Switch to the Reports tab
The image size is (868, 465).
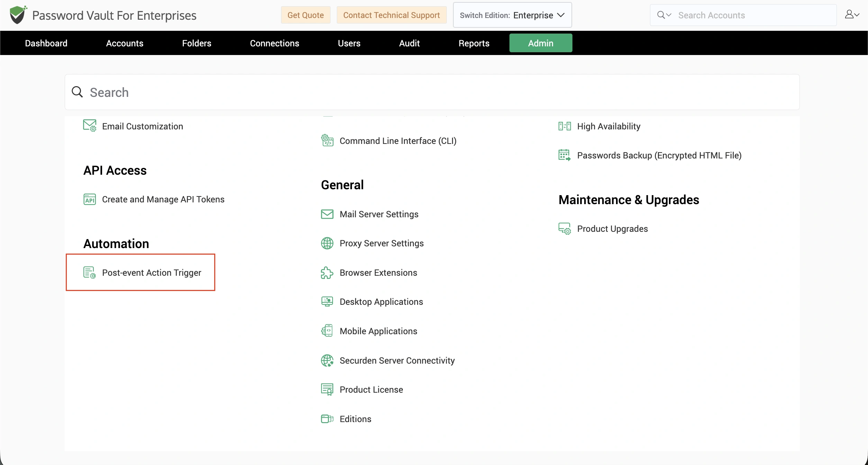point(474,43)
